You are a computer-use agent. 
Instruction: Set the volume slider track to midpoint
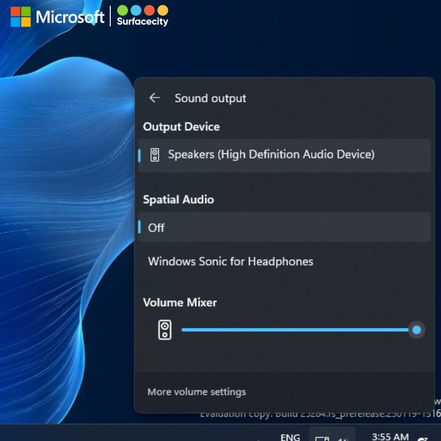point(299,330)
